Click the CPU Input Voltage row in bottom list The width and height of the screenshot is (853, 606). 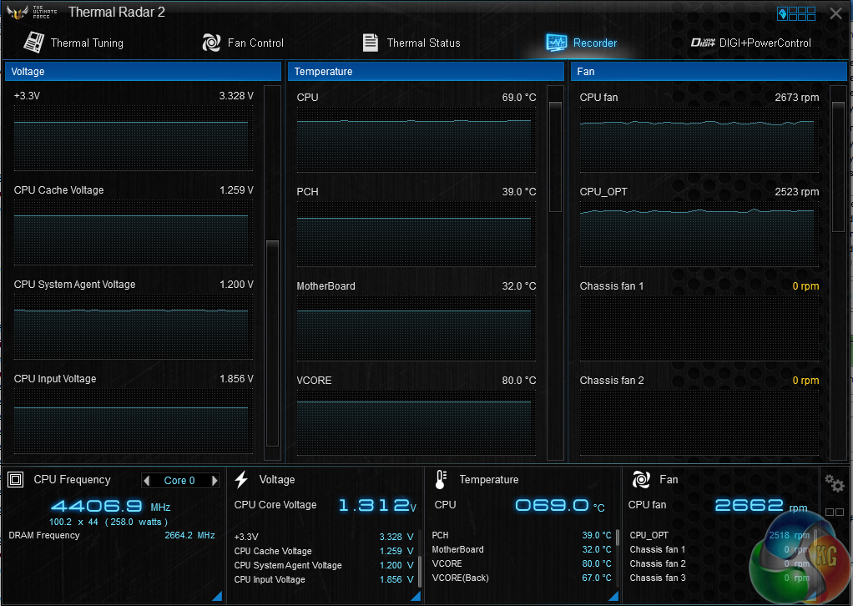coord(324,579)
